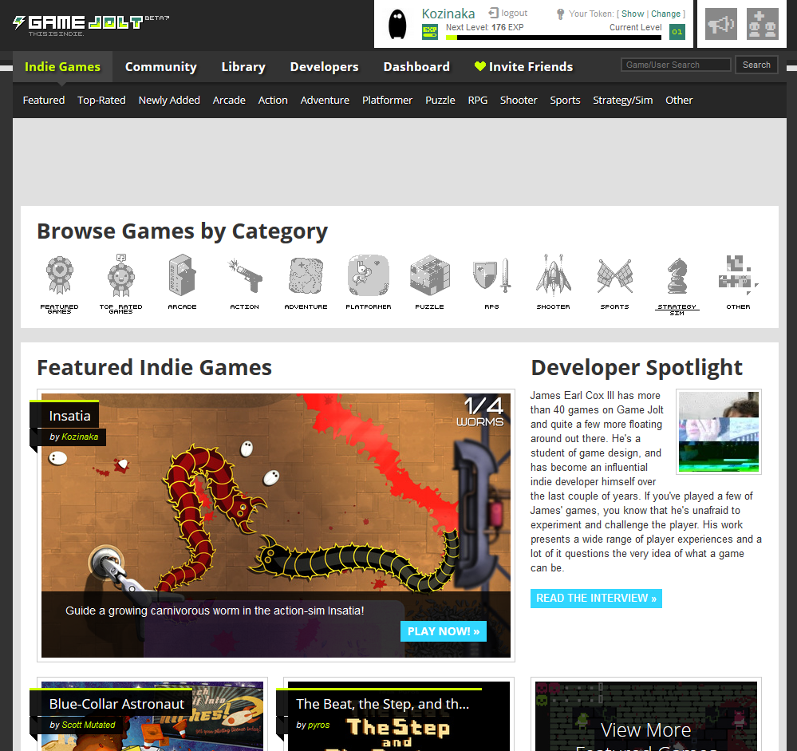
Task: Select the Platformer category icon
Action: [x=369, y=275]
